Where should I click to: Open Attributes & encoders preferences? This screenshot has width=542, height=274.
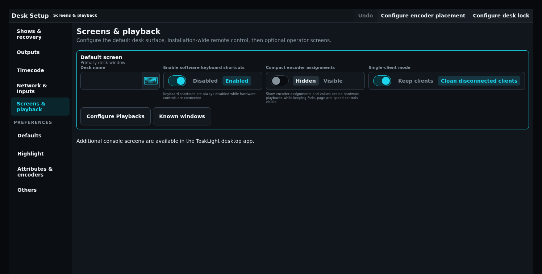40,172
